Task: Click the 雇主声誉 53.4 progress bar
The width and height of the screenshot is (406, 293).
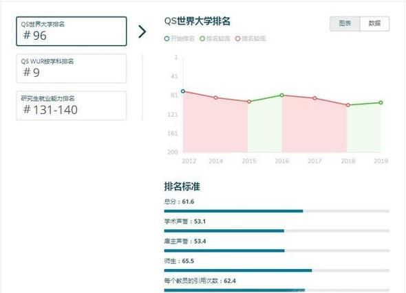Action: (277, 250)
